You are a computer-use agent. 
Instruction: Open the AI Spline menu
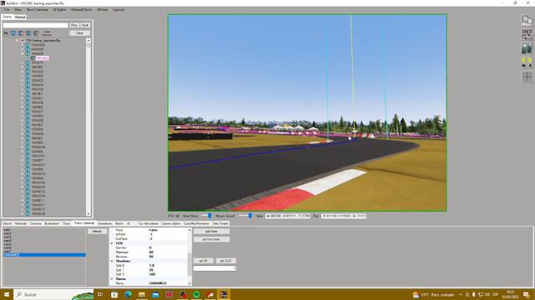pos(59,10)
